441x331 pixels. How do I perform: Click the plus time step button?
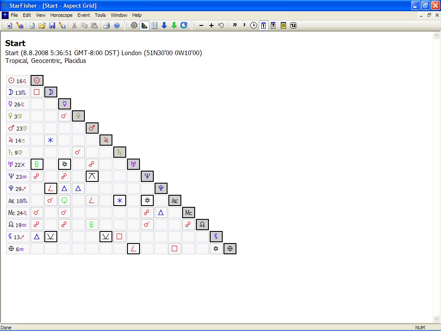coord(211,25)
